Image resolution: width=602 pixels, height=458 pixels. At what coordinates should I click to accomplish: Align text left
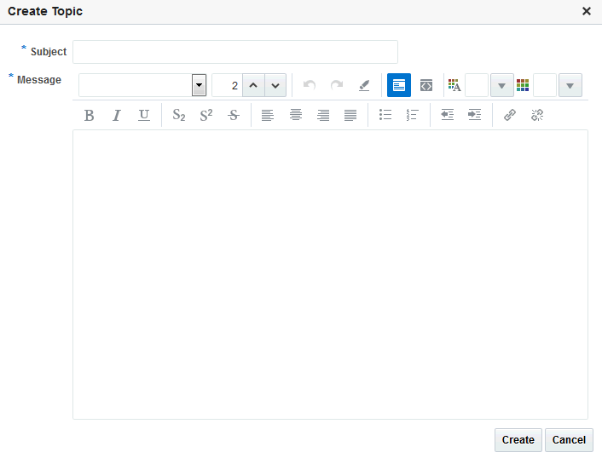(x=268, y=115)
